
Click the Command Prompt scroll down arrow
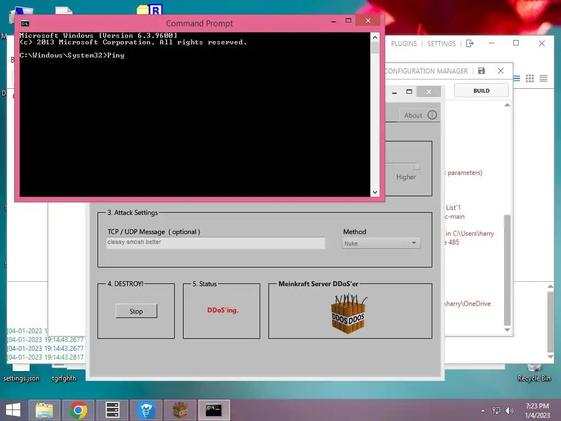click(375, 192)
